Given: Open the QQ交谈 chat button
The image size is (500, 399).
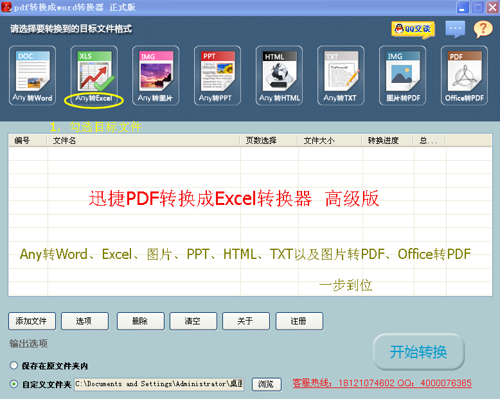Looking at the screenshot, I should click(413, 30).
